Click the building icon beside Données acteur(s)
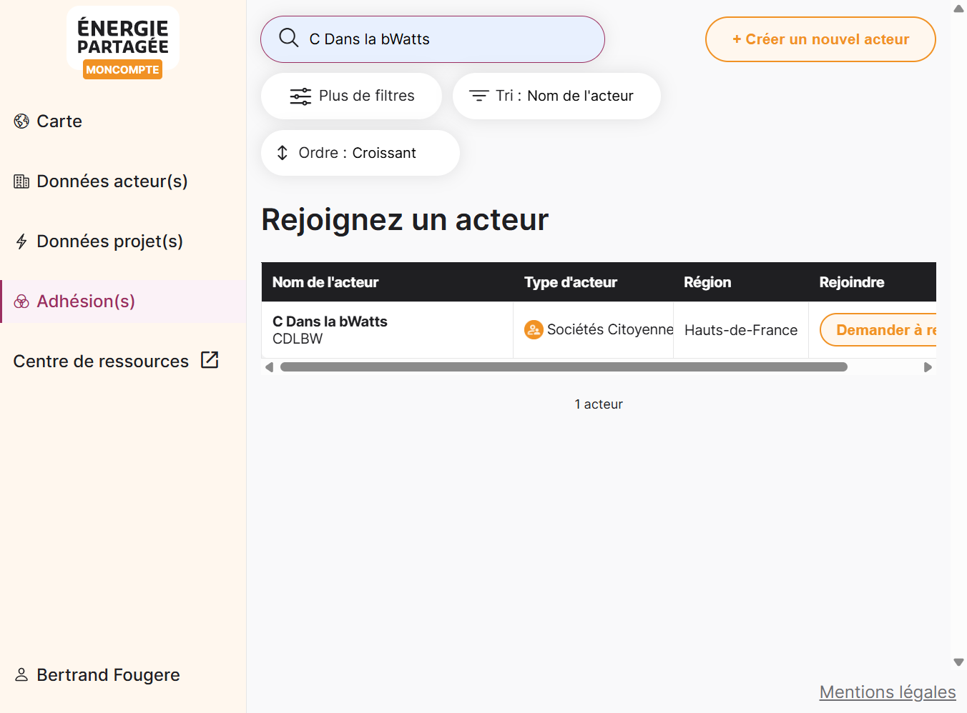The height and width of the screenshot is (713, 967). coord(21,181)
